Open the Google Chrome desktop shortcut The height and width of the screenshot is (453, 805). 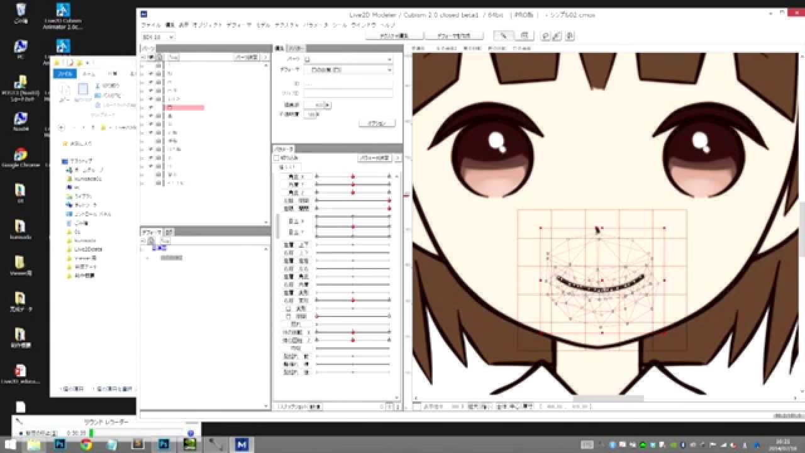(x=20, y=157)
